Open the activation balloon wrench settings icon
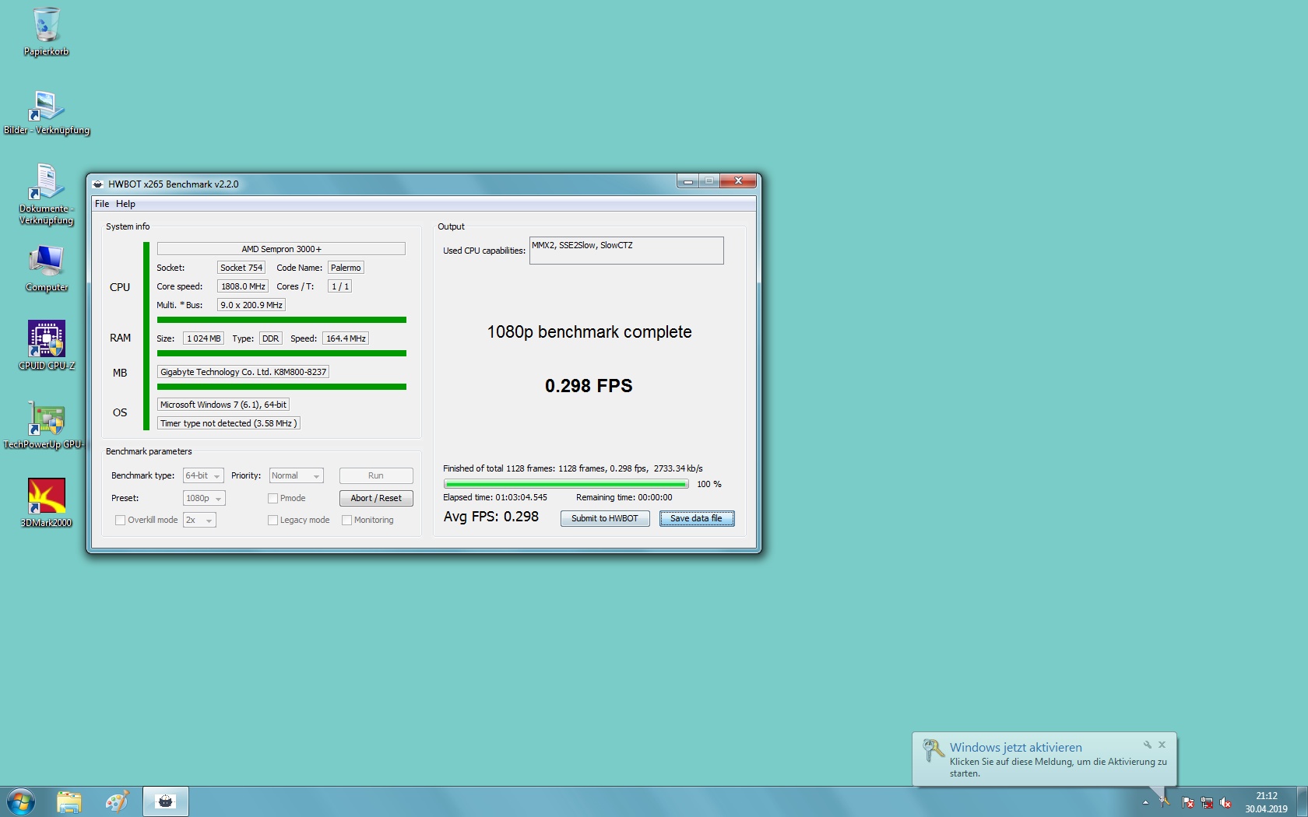 (x=1147, y=745)
